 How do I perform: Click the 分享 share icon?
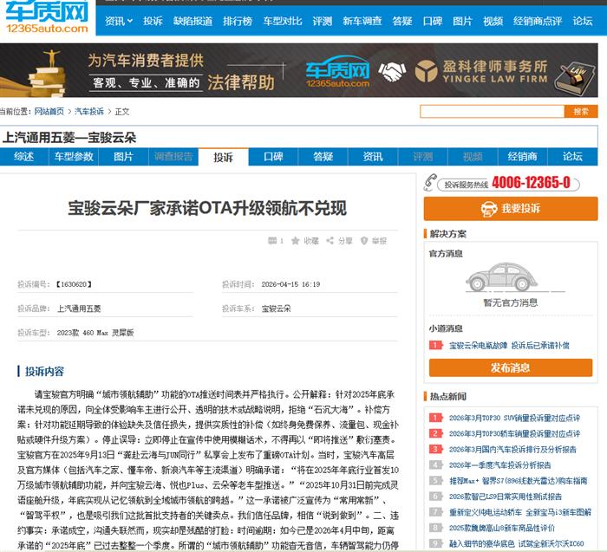tap(330, 241)
